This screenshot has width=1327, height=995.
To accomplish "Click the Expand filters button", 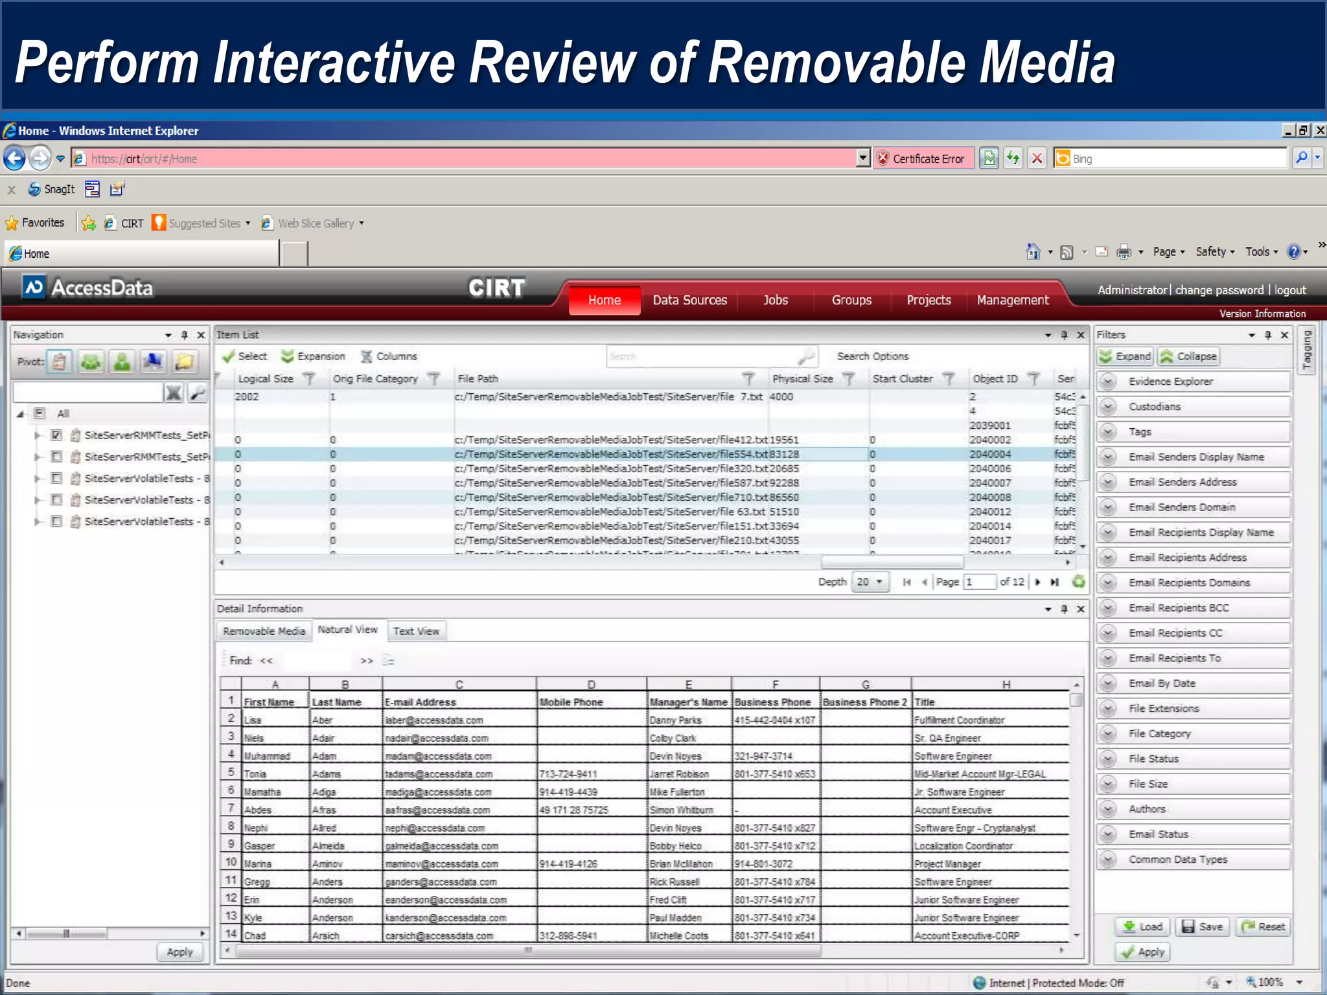I will [x=1125, y=356].
